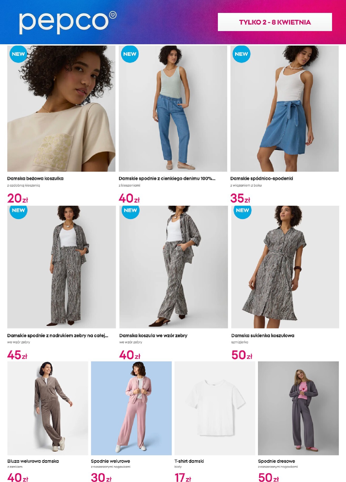Image resolution: width=346 pixels, height=482 pixels.
Task: Click the heart icon beside the Pepco logo
Action: (x=113, y=15)
